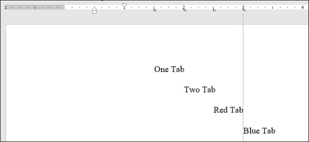309x142 pixels.
Task: Click the number 1 on the ruler
Action: 5,7
